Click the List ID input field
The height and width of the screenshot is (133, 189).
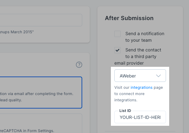coord(140,117)
